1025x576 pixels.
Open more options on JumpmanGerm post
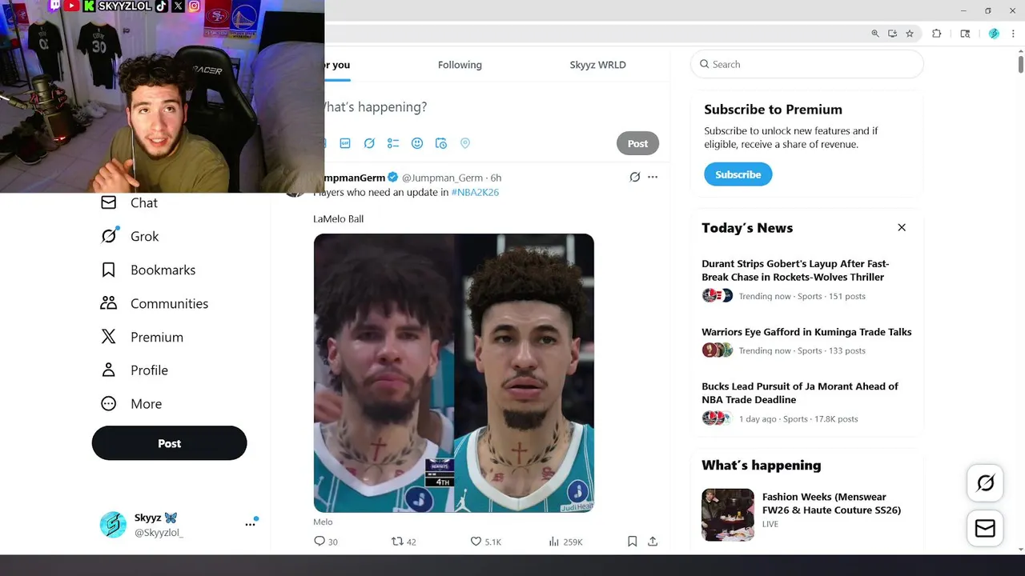click(653, 177)
